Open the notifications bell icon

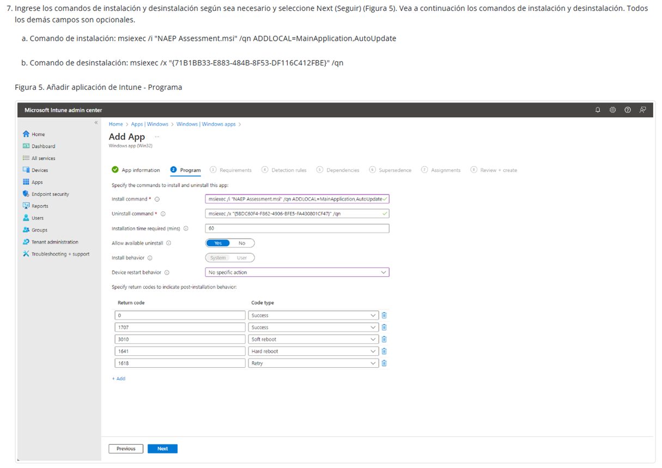click(x=598, y=110)
